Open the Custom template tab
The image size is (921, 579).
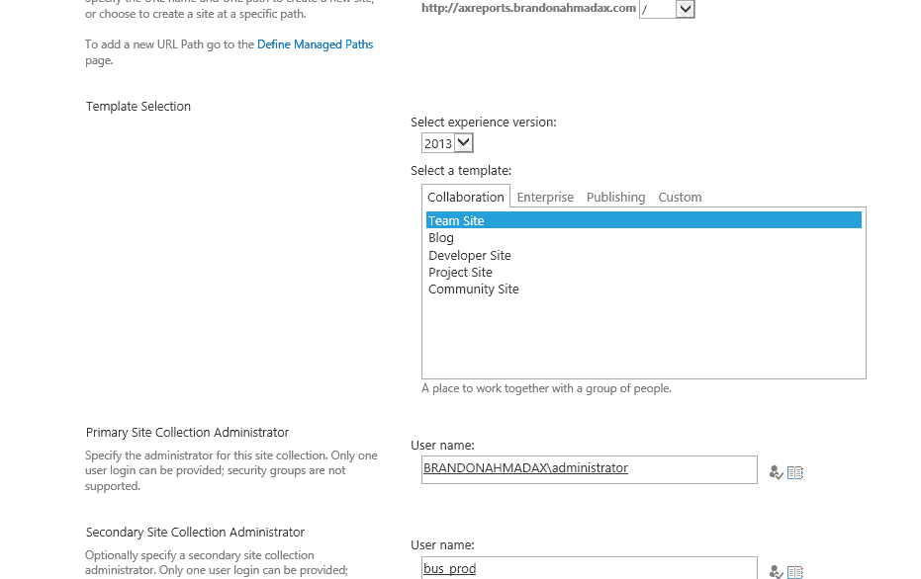(680, 197)
